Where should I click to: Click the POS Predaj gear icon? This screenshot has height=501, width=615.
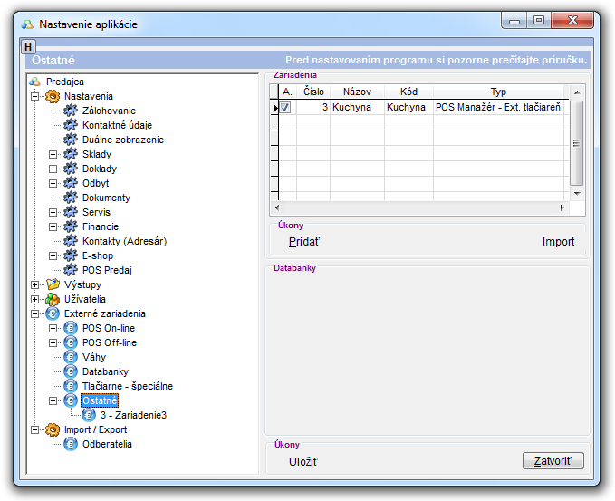(x=71, y=270)
